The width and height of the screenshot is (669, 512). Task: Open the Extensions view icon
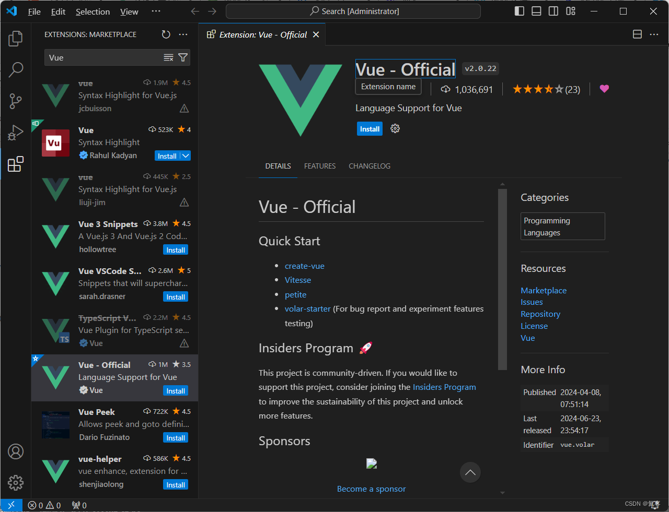tap(16, 164)
